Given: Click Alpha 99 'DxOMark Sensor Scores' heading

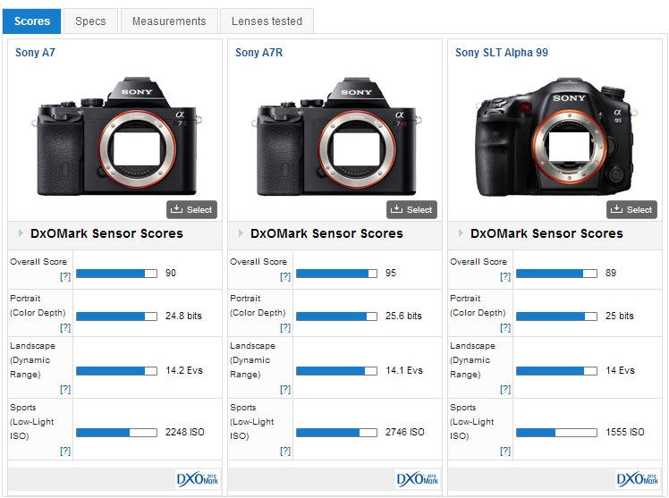Looking at the screenshot, I should (x=546, y=233).
